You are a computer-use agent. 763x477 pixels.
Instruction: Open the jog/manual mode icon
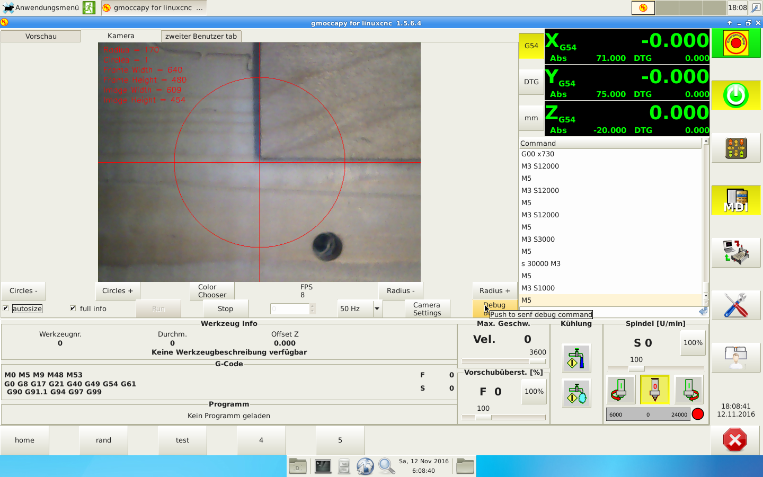point(736,148)
